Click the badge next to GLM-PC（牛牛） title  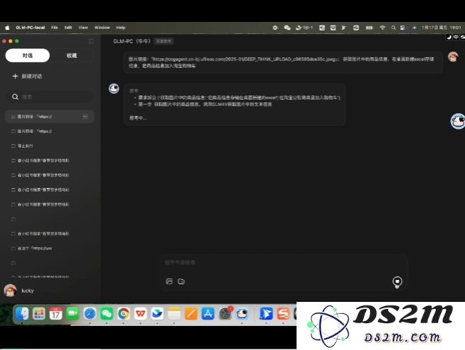[163, 41]
